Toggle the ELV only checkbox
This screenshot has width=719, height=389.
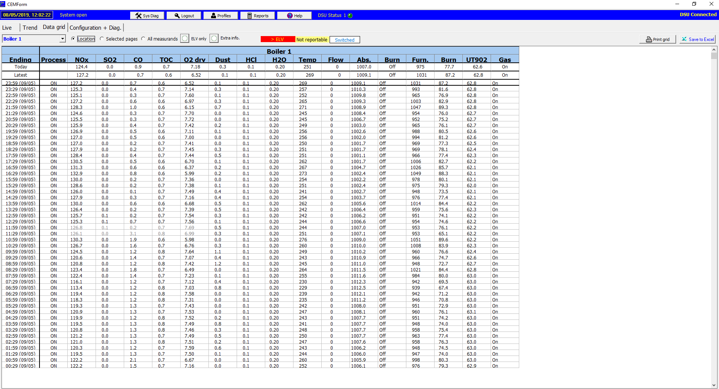185,39
